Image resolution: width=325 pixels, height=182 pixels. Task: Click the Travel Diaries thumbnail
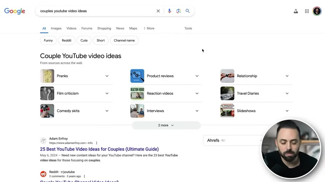pos(227,93)
